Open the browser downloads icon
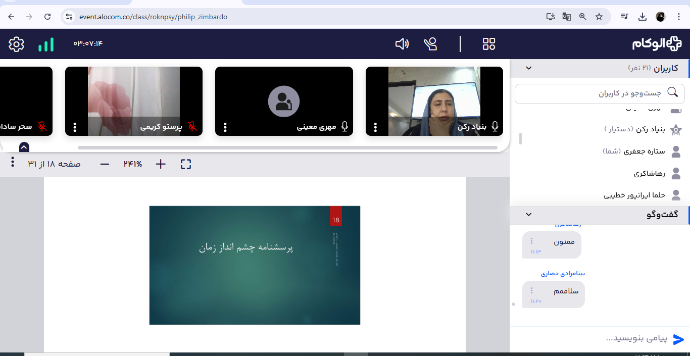This screenshot has width=690, height=356. pos(643,17)
